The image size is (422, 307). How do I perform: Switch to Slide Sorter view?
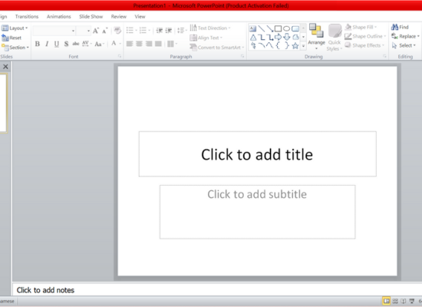[395, 301]
